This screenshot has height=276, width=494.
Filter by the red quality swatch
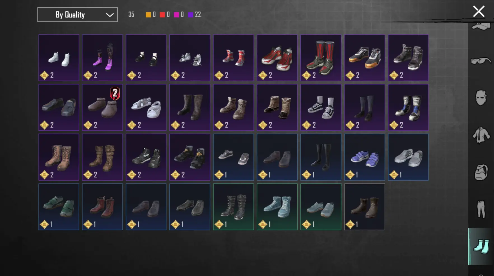pos(162,15)
